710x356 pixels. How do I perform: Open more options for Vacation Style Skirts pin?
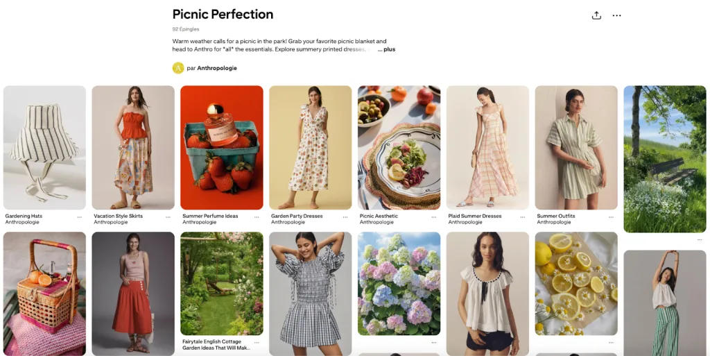(168, 217)
